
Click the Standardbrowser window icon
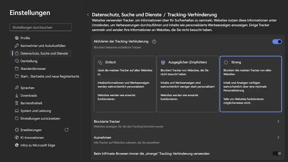(17, 69)
